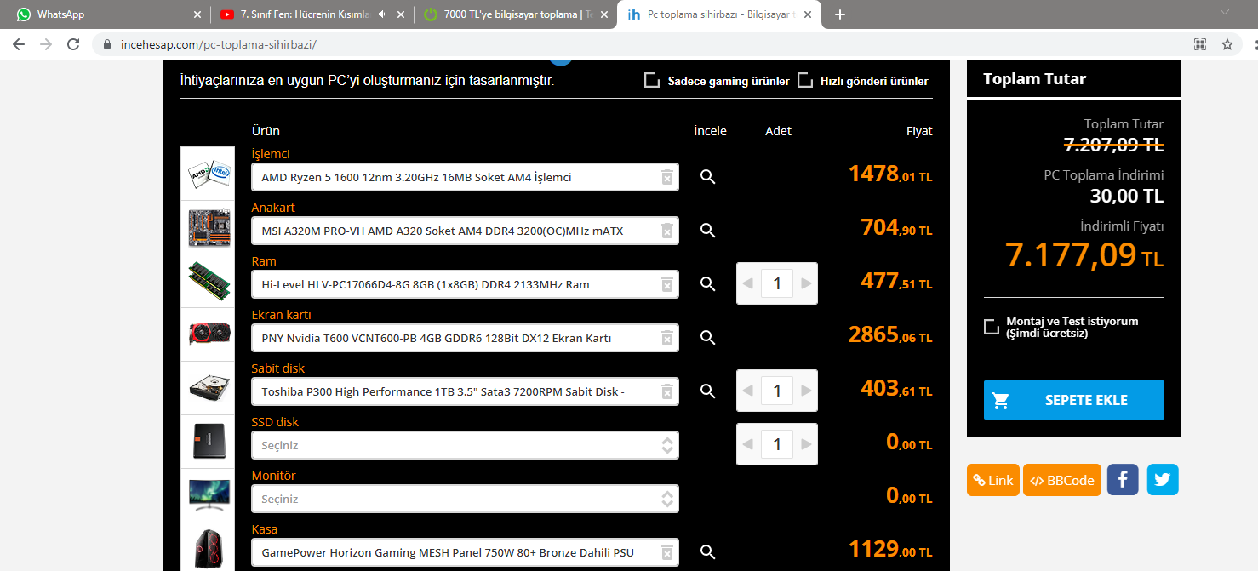Screen dimensions: 1258x571
Task: Click the Ram memory stick thumbnail
Action: 208,281
